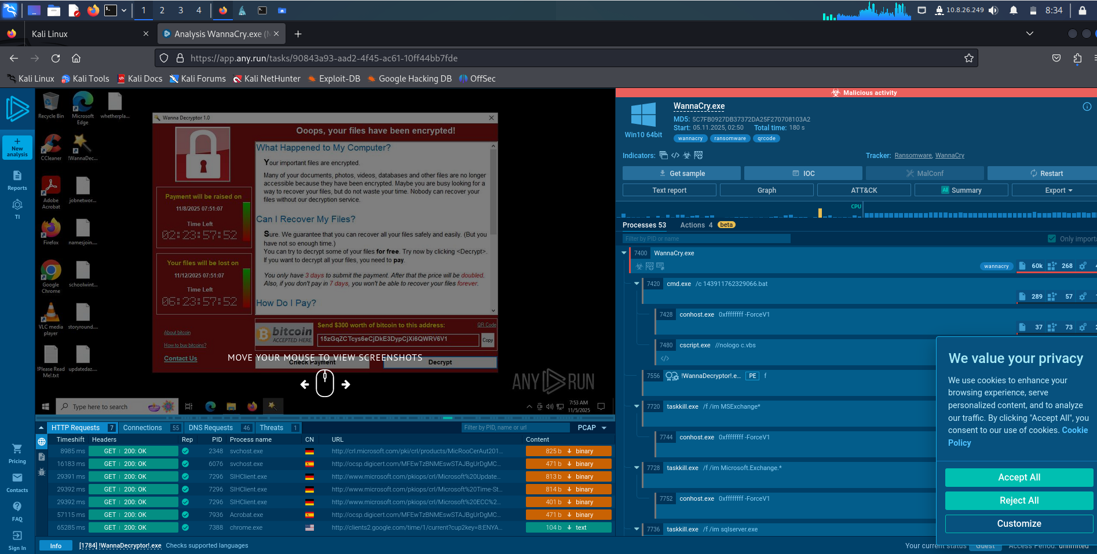Reload the page in Firefox
This screenshot has height=554, width=1097.
pos(56,58)
